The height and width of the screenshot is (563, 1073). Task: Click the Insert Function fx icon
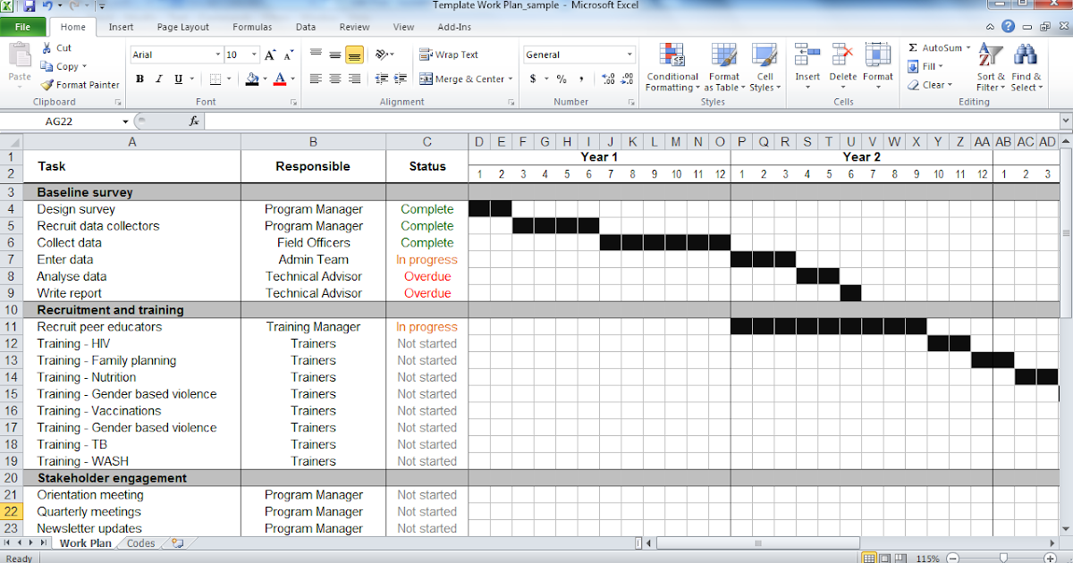coord(194,121)
